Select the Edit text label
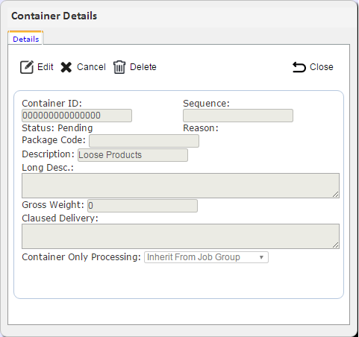The height and width of the screenshot is (337, 359). [x=46, y=67]
